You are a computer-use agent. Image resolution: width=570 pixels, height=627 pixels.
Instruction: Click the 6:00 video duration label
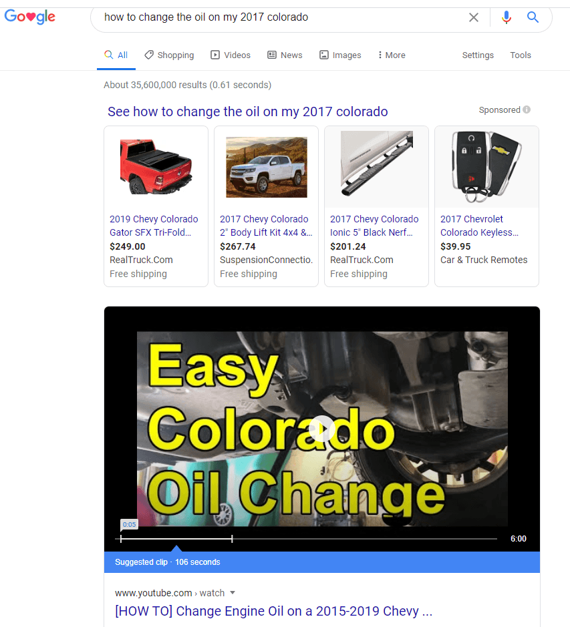(519, 539)
